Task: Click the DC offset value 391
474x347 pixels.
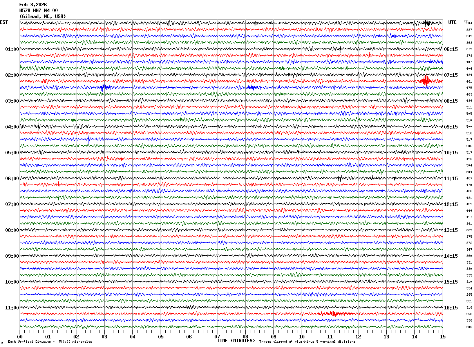Action: click(x=469, y=224)
